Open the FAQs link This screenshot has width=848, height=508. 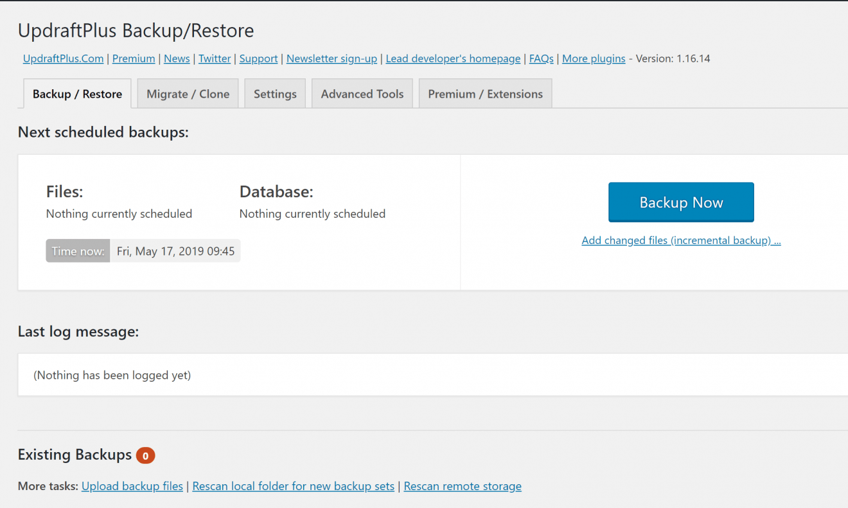click(540, 58)
